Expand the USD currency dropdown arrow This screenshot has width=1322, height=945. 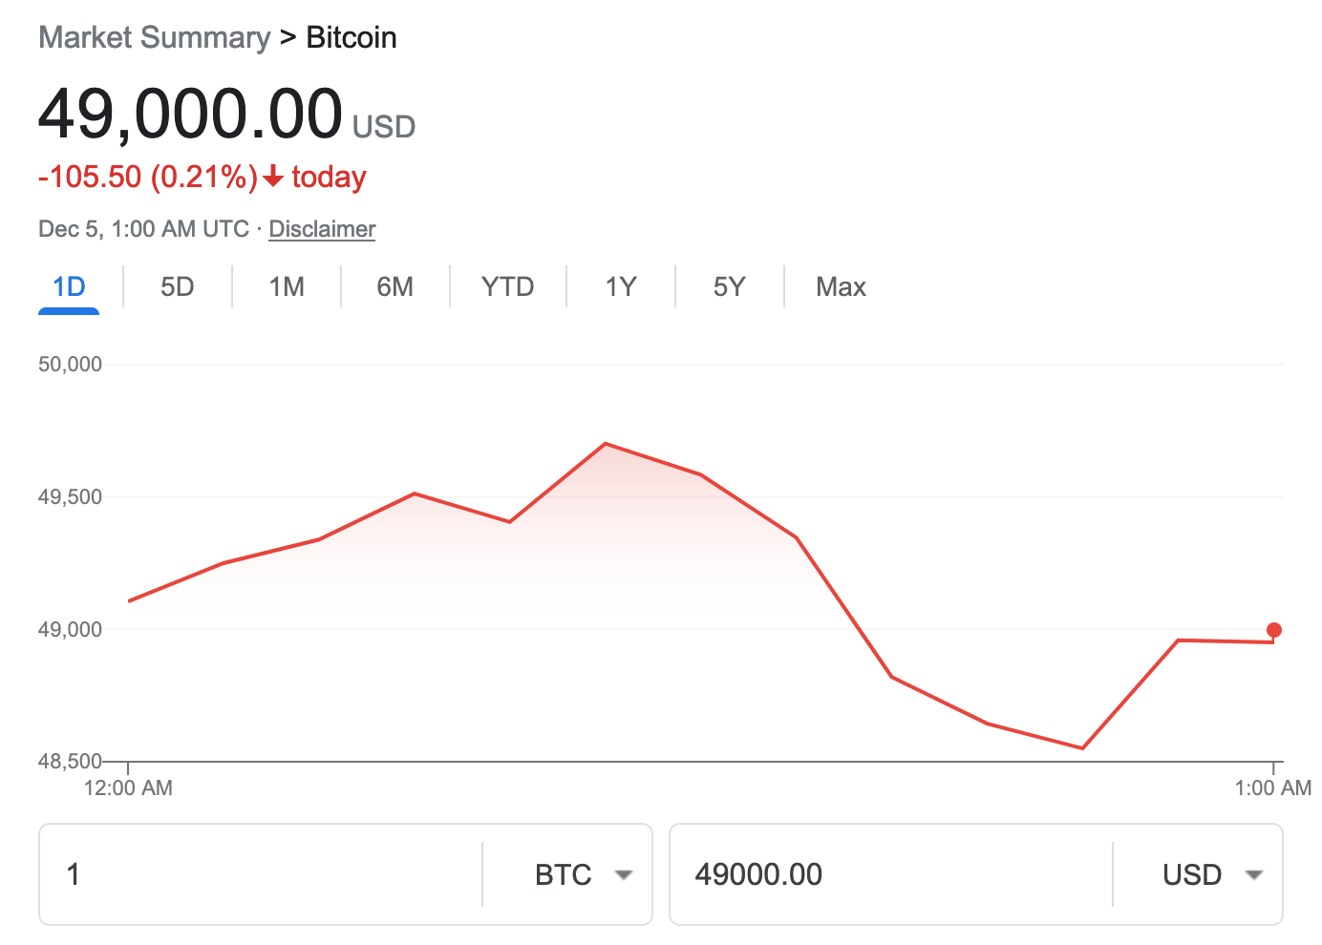[x=1254, y=874]
